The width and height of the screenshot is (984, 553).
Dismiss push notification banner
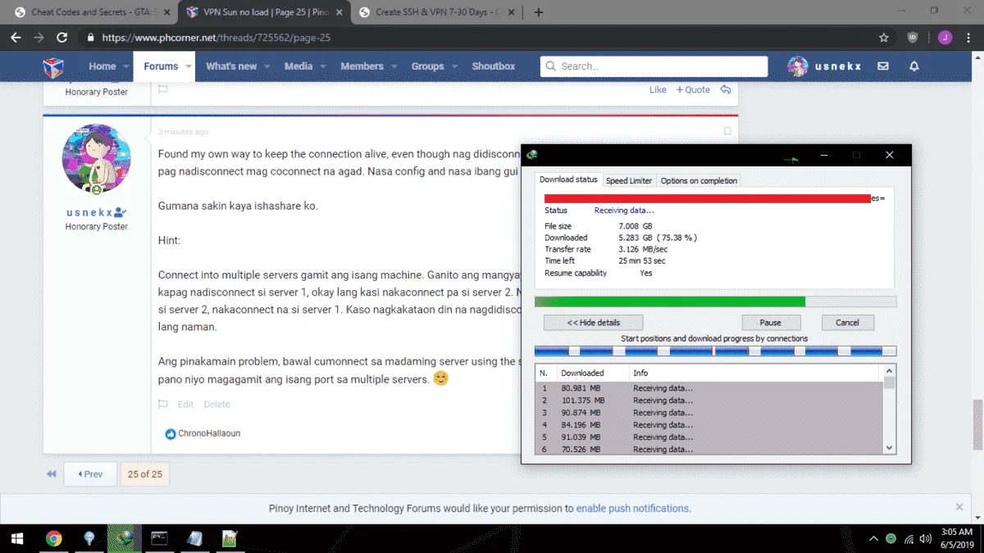959,508
